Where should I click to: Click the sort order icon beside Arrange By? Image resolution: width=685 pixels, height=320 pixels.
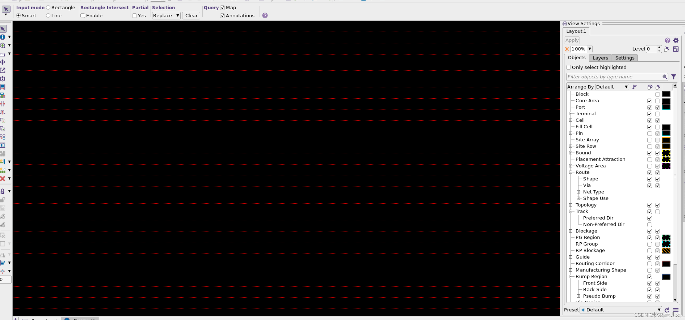[635, 87]
